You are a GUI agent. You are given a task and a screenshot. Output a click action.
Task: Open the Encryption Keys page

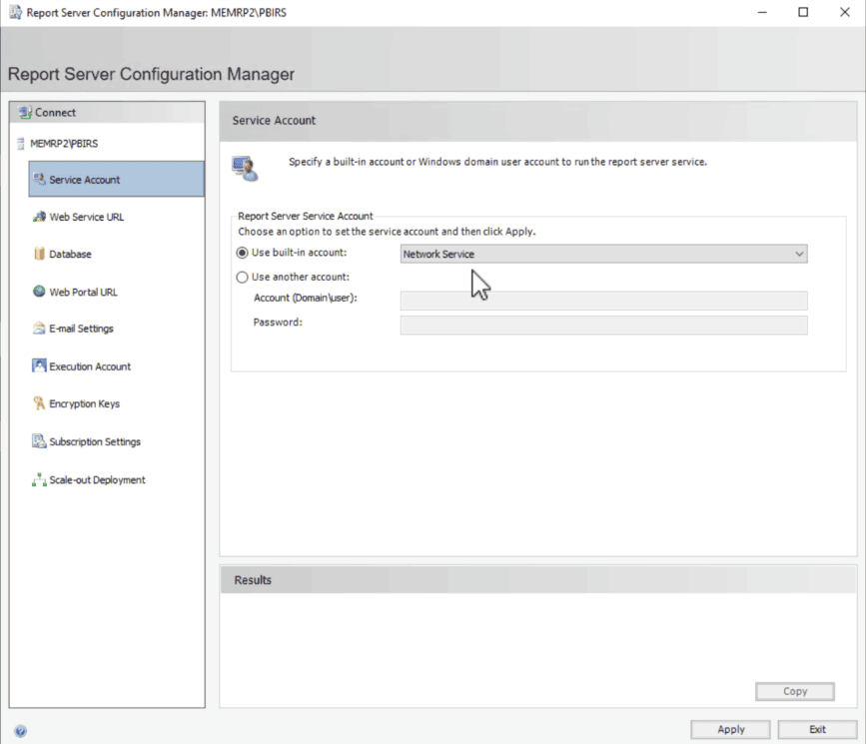(x=85, y=403)
